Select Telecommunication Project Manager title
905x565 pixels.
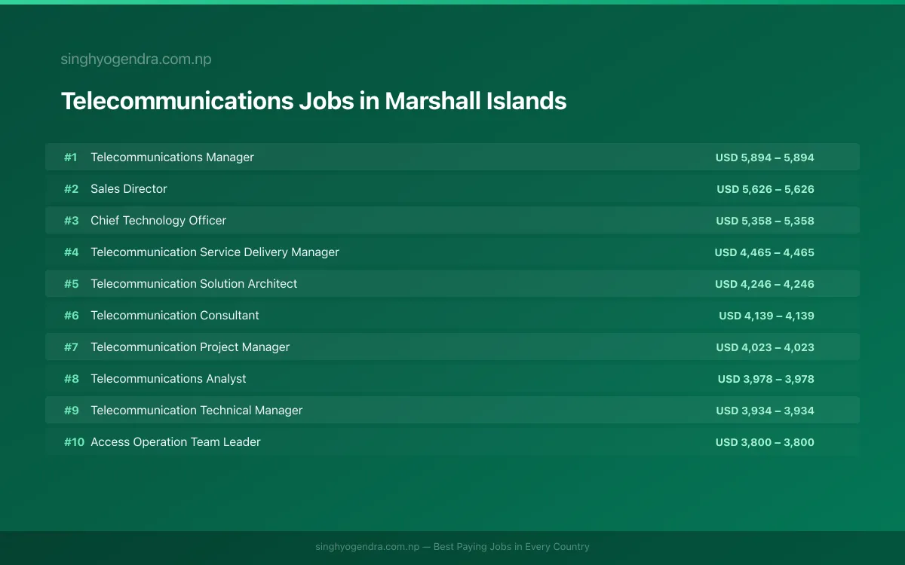click(x=190, y=347)
